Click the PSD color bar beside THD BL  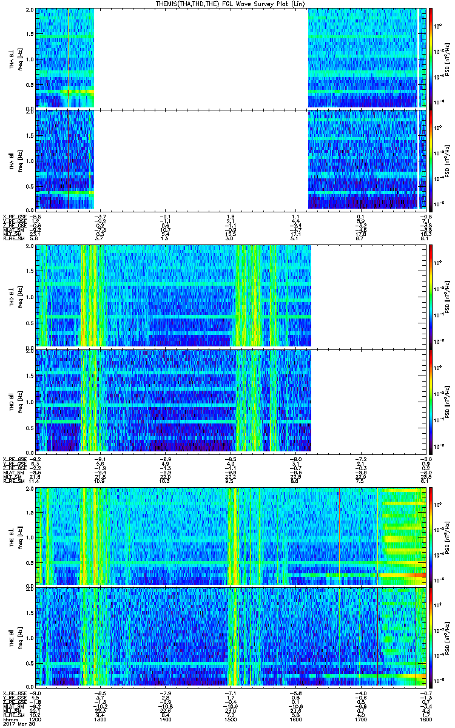point(431,296)
